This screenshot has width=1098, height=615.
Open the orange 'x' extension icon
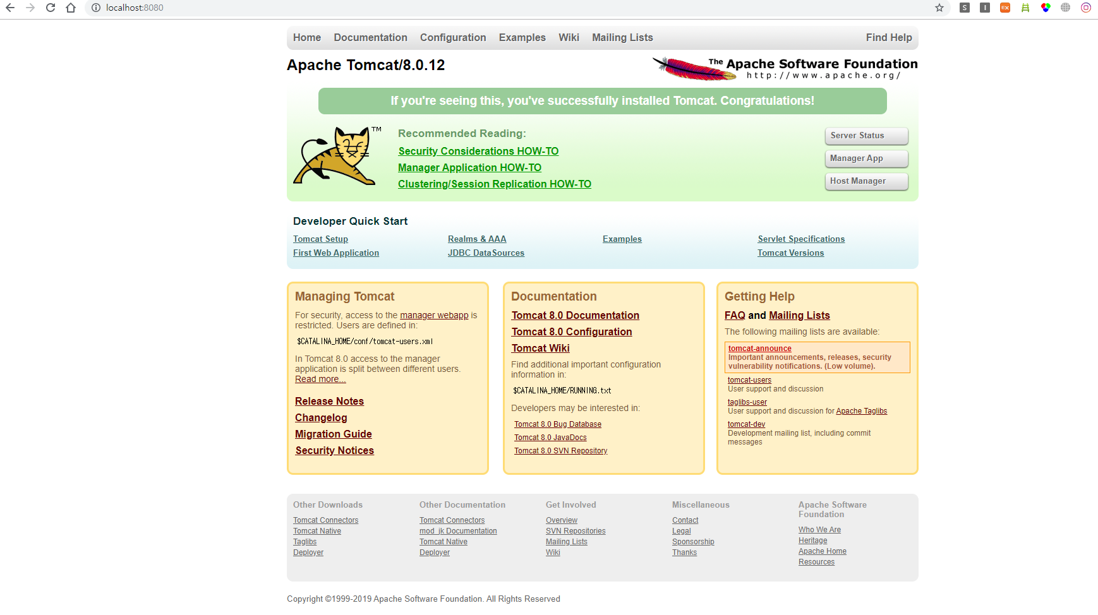pos(1005,8)
